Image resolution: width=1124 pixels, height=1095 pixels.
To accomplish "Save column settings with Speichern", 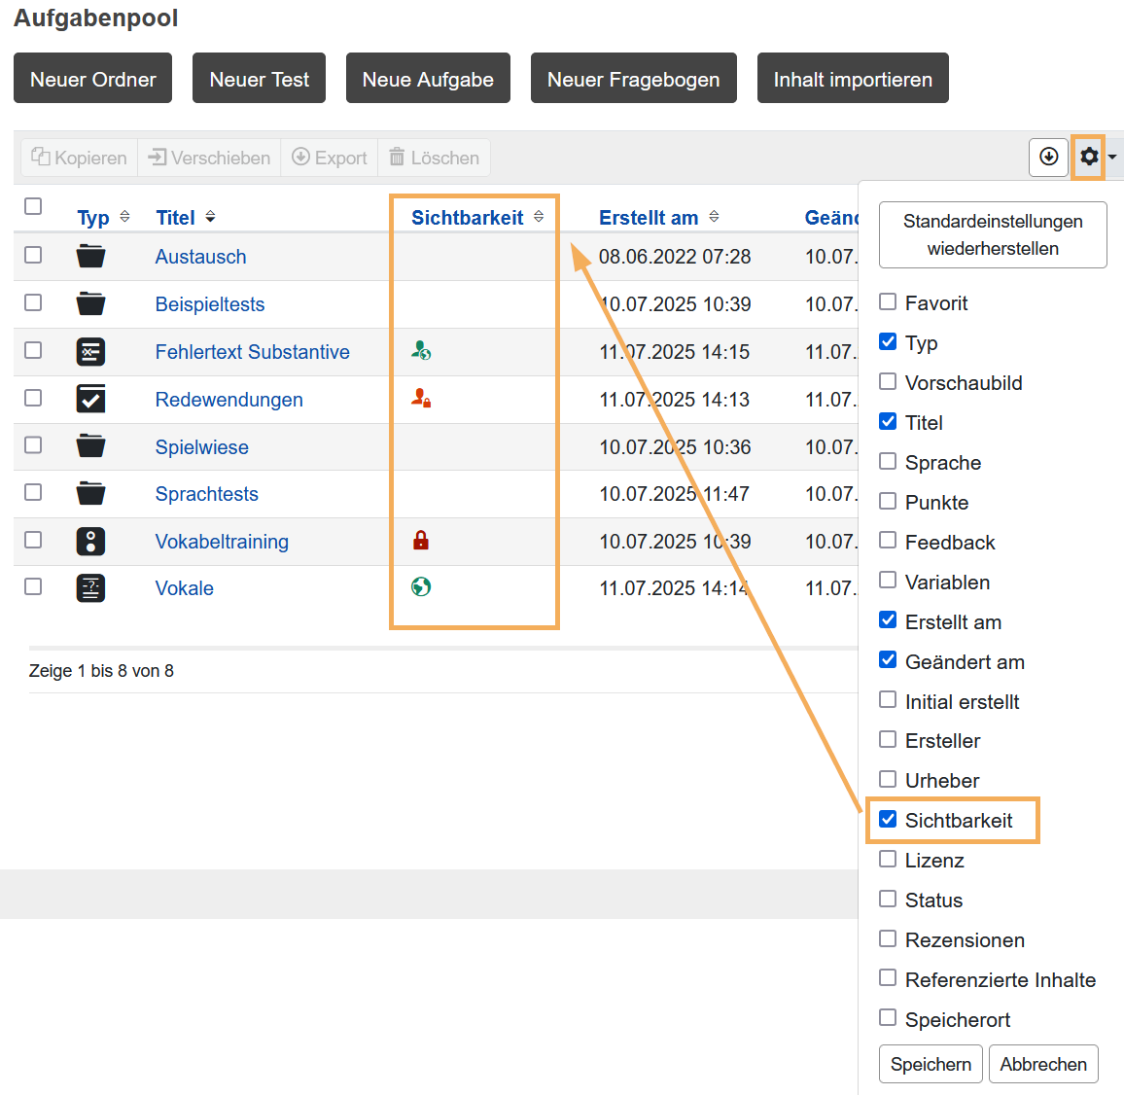I will pyautogui.click(x=930, y=1064).
